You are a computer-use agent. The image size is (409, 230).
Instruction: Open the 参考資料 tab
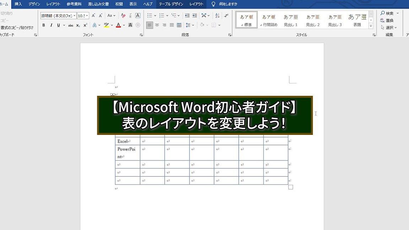(x=74, y=4)
